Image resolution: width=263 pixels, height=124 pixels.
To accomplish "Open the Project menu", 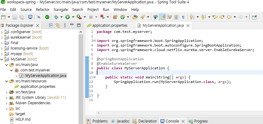I will click(93, 9).
